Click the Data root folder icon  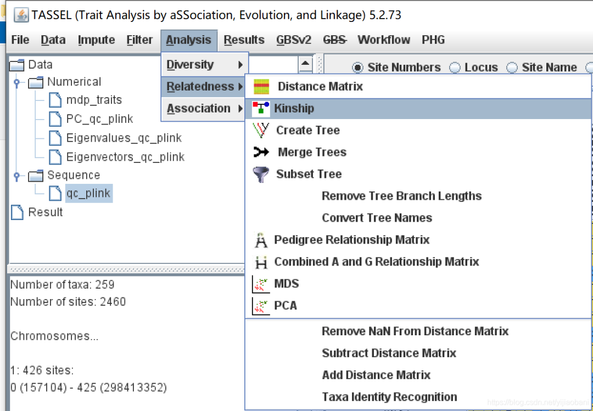click(16, 65)
